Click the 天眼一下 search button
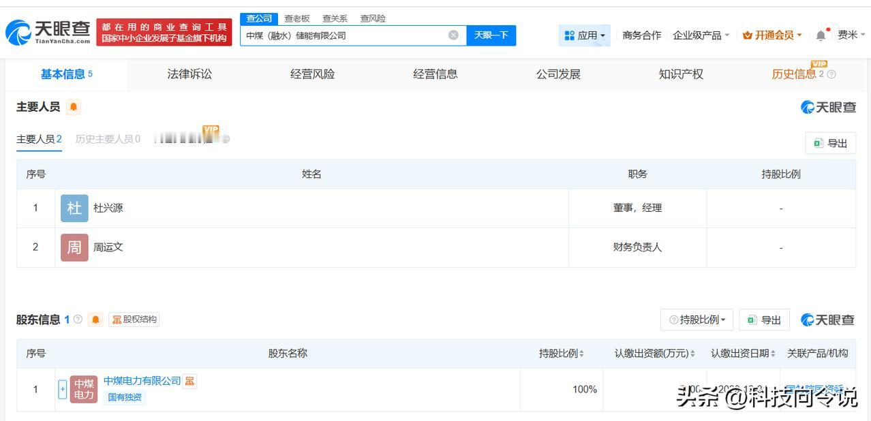Viewport: 871px width, 421px height. tap(491, 35)
